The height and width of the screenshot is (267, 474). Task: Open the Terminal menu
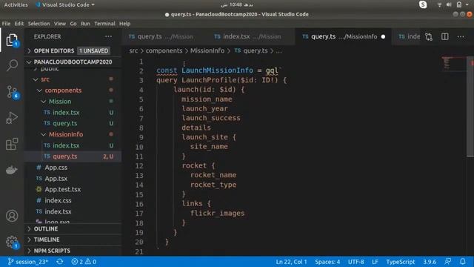point(104,24)
